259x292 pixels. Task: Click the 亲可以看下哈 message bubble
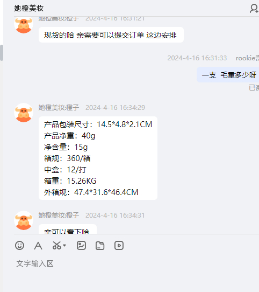pyautogui.click(x=68, y=230)
